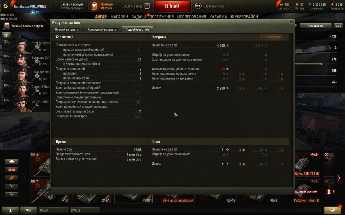This screenshot has width=345, height=215.
Task: Toggle the elite vehicles orange filter
Action: pyautogui.click(x=11, y=178)
